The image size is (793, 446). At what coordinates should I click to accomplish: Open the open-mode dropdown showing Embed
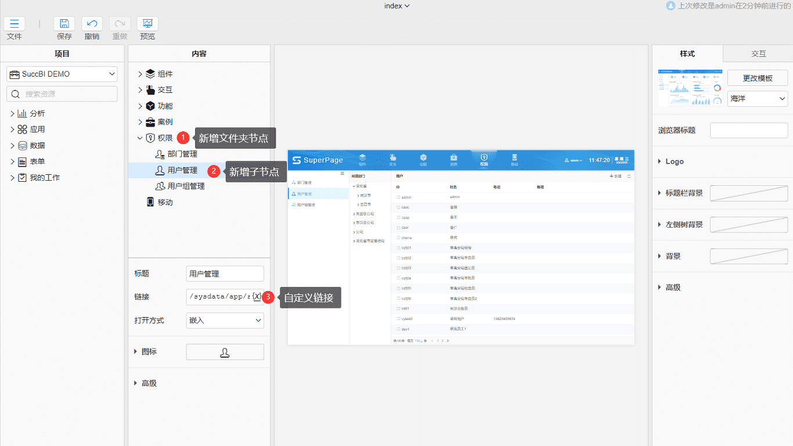225,321
